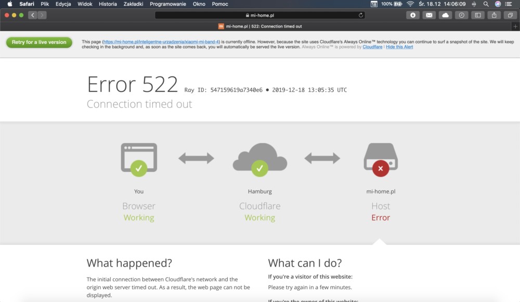
Task: Click the Hamburg location label
Action: click(260, 191)
